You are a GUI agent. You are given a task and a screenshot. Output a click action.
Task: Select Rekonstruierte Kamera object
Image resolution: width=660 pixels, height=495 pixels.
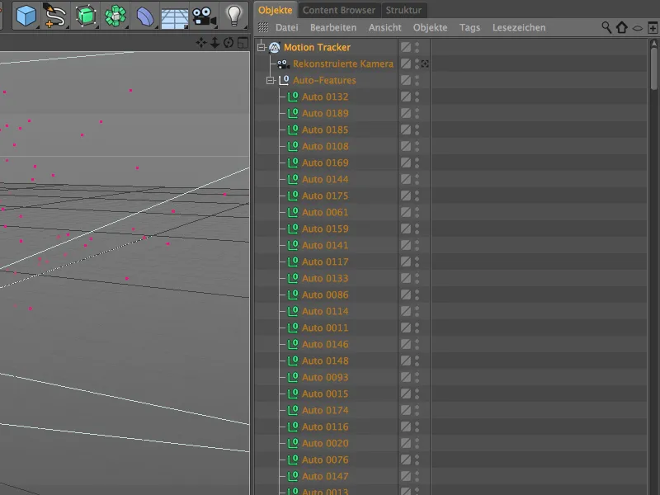click(342, 64)
